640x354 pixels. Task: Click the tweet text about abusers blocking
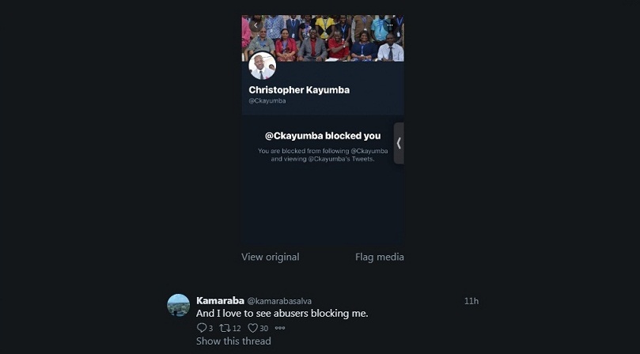click(282, 314)
